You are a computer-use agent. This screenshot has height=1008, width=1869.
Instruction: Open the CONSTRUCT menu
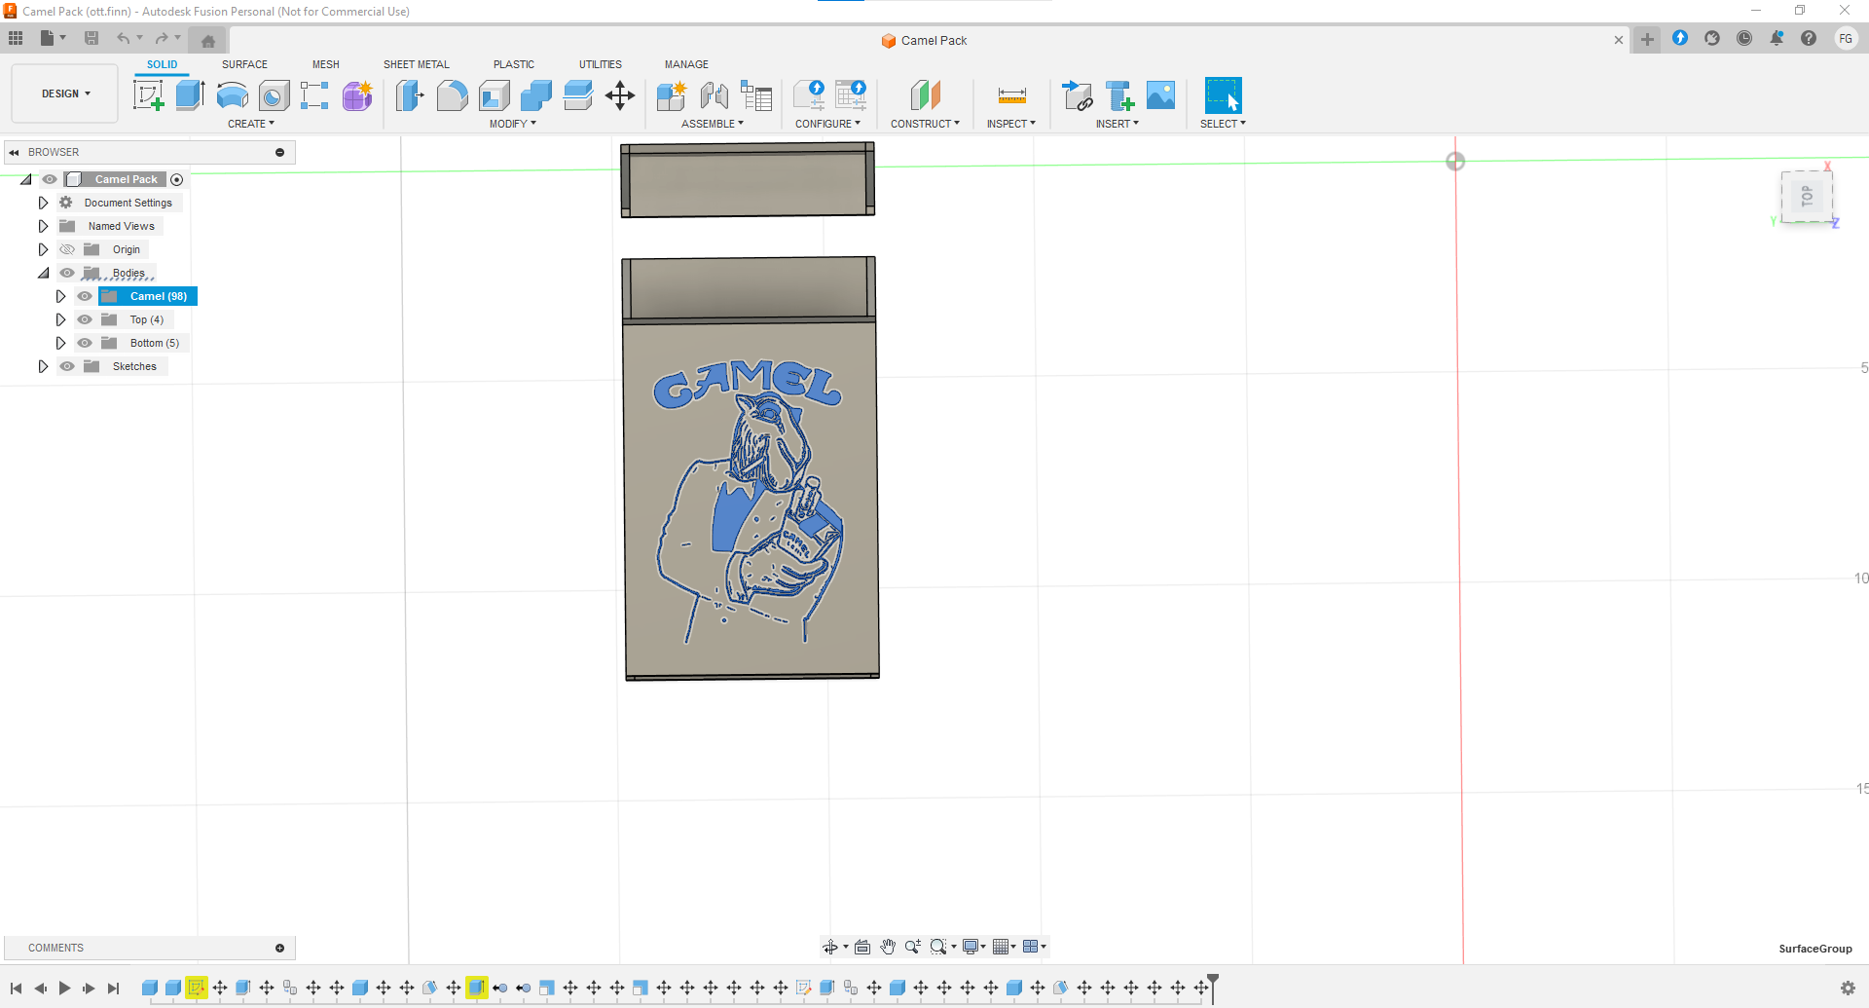click(925, 124)
